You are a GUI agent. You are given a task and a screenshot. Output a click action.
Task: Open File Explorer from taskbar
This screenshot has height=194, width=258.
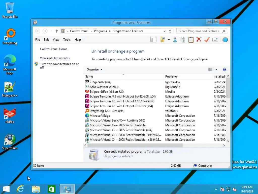pyautogui.click(x=36, y=189)
